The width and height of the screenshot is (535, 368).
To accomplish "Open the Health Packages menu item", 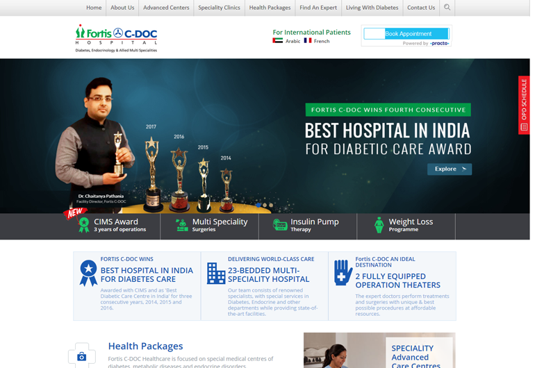I will (x=270, y=8).
